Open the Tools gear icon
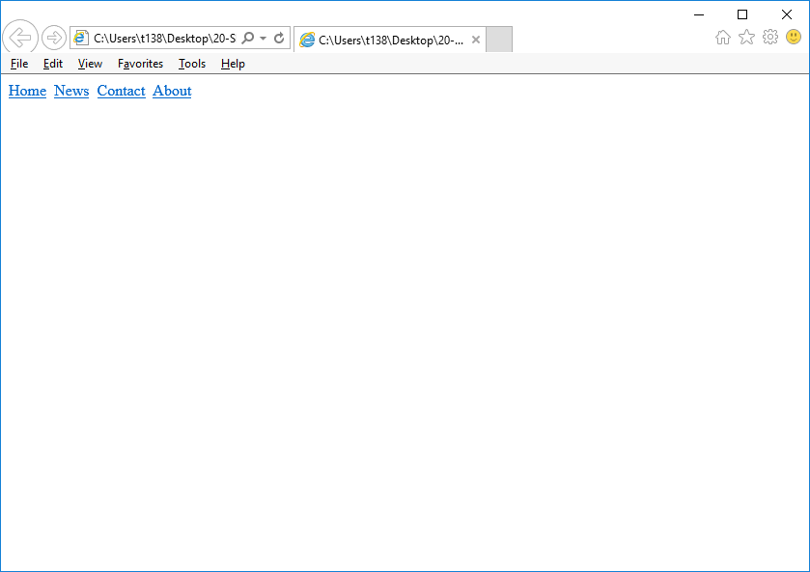This screenshot has width=810, height=572. point(769,37)
